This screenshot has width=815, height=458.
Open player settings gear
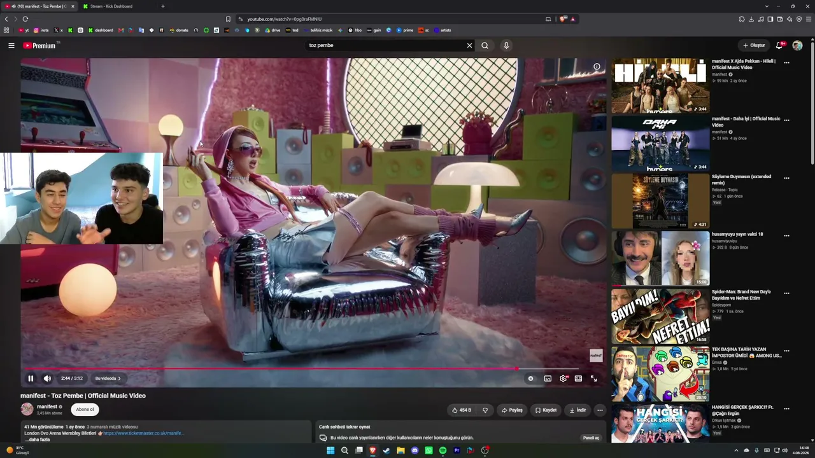[x=563, y=378]
